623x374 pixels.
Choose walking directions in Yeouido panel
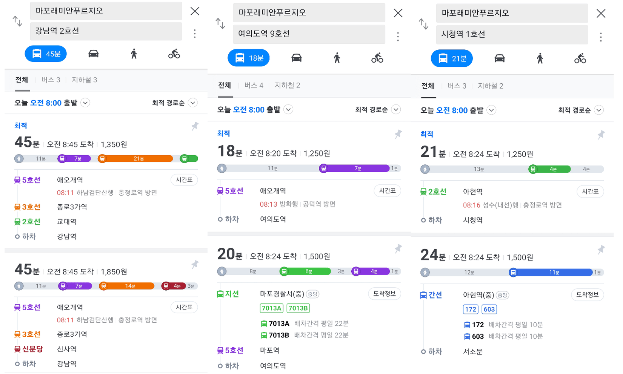tap(337, 58)
